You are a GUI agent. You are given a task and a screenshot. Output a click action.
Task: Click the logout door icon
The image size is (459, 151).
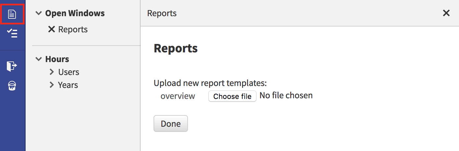(12, 66)
